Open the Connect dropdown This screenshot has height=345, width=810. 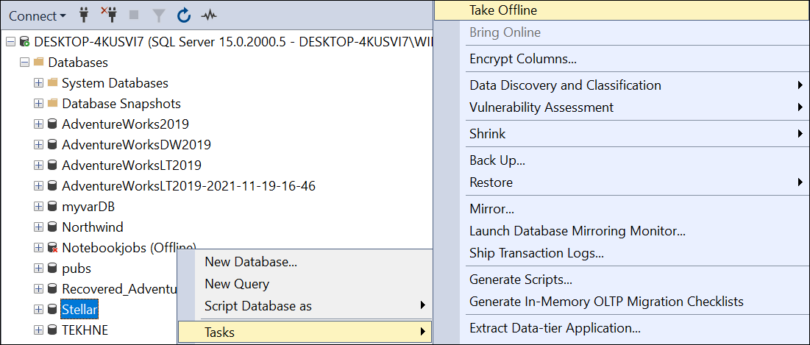pyautogui.click(x=37, y=15)
